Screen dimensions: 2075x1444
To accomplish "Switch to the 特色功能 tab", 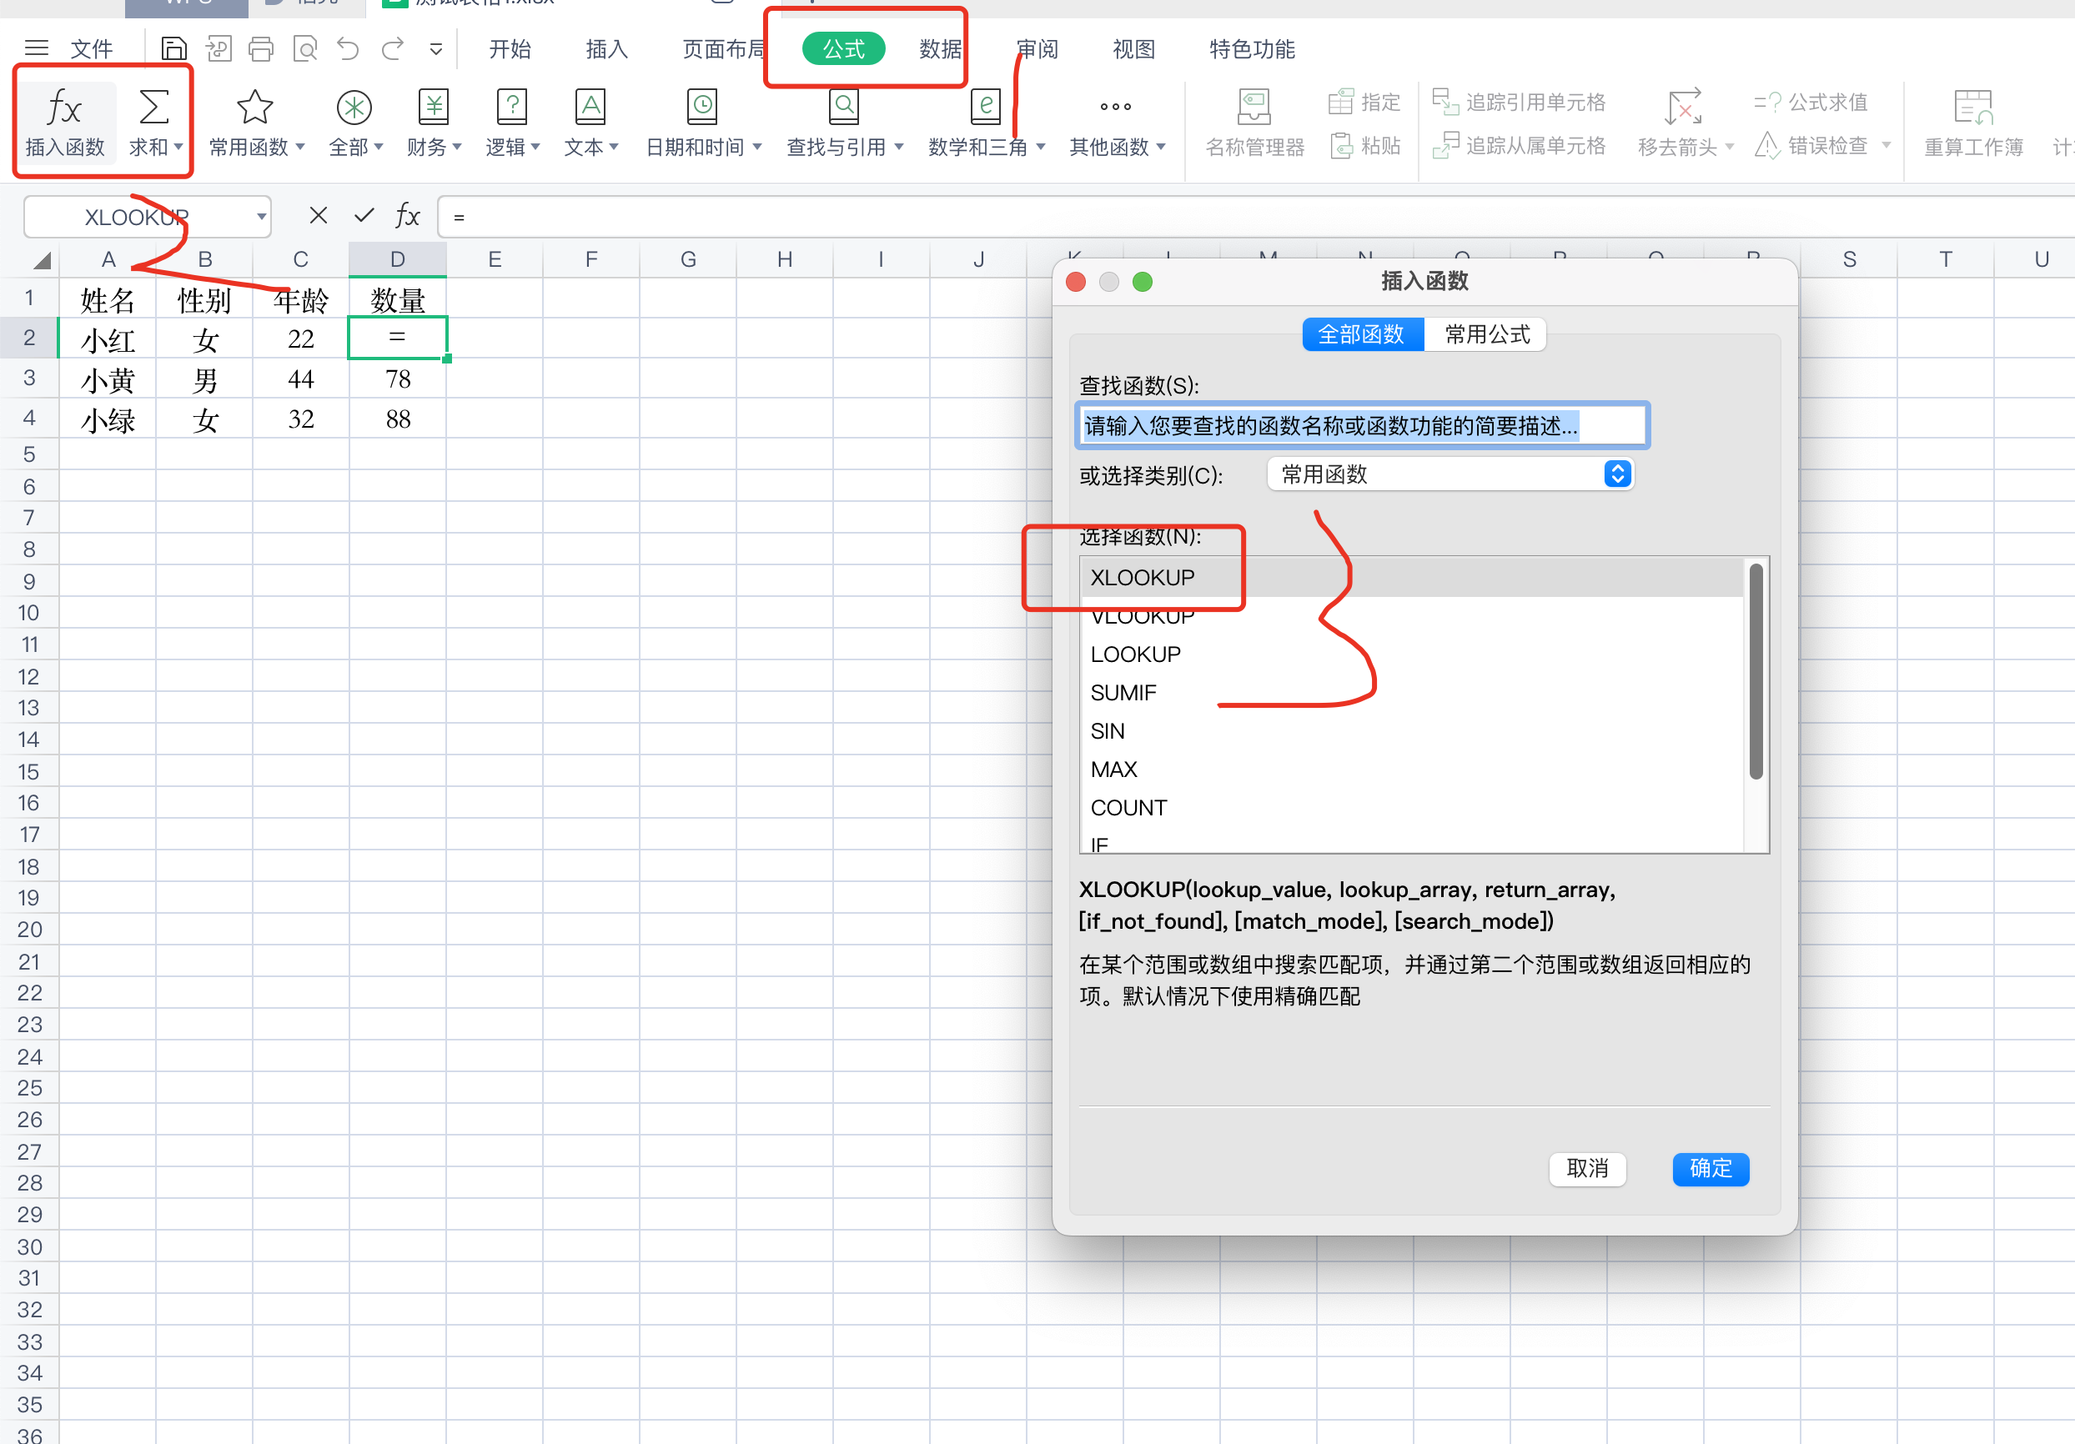I will coord(1252,49).
